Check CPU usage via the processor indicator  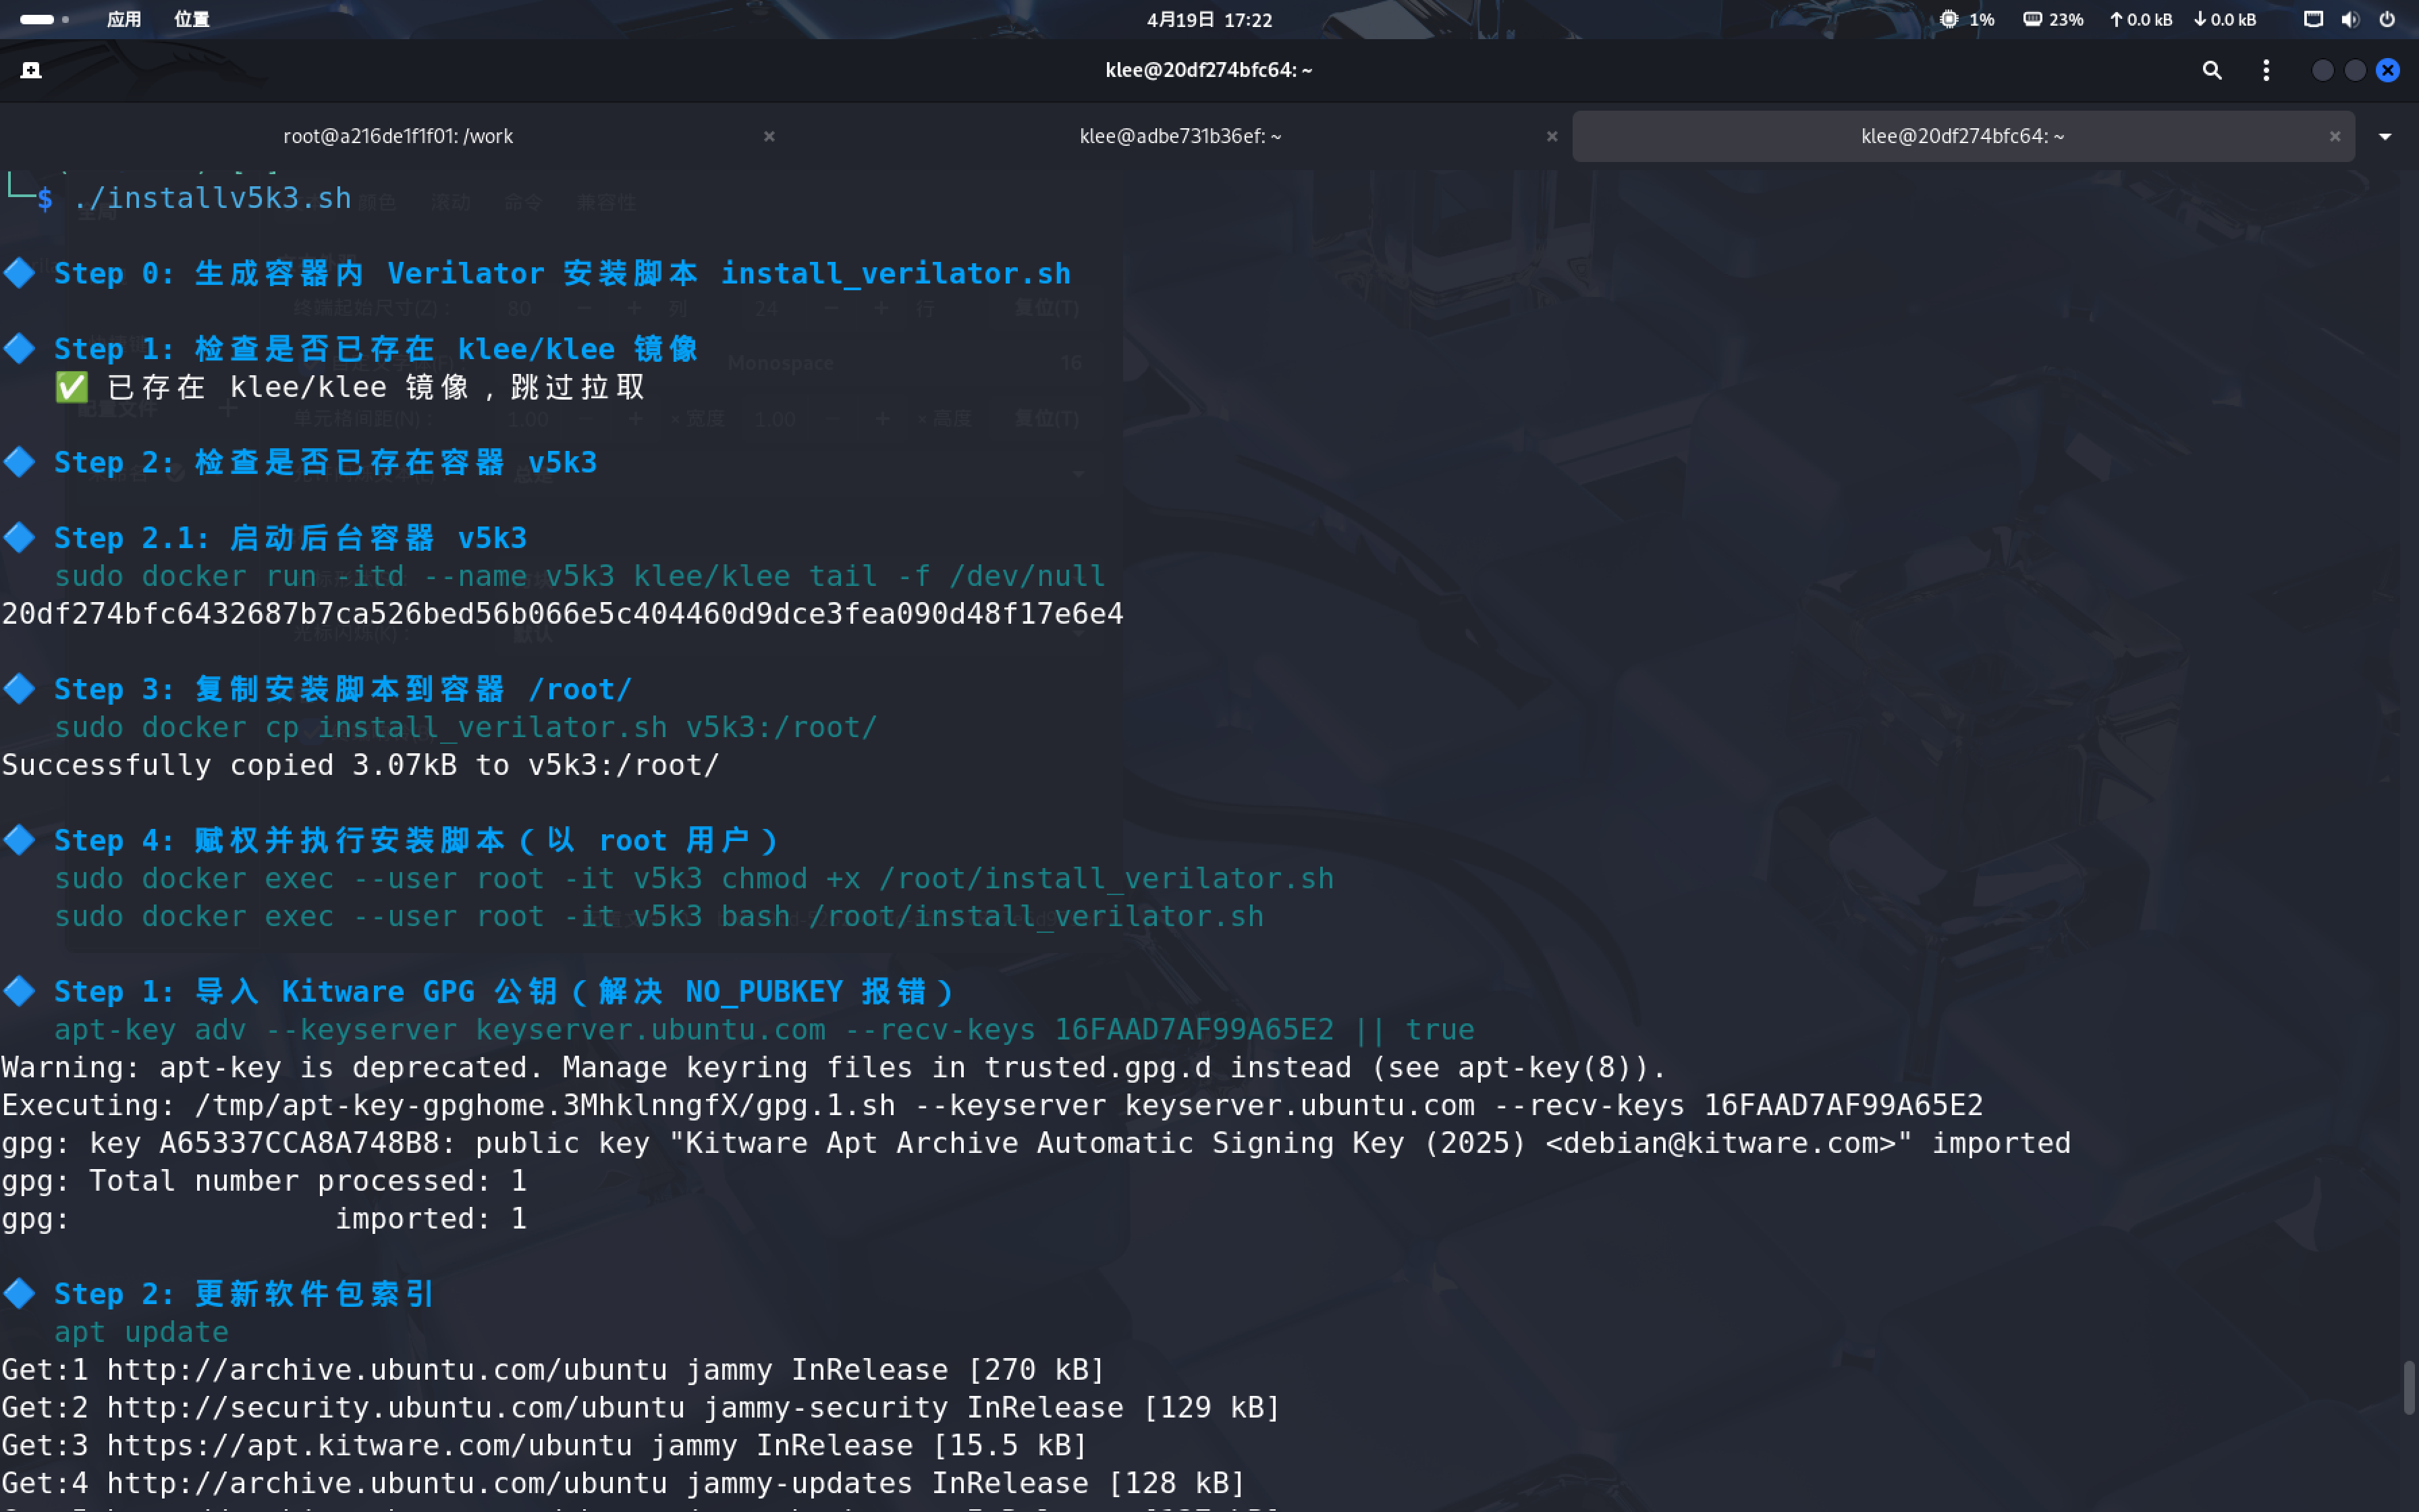point(1965,19)
